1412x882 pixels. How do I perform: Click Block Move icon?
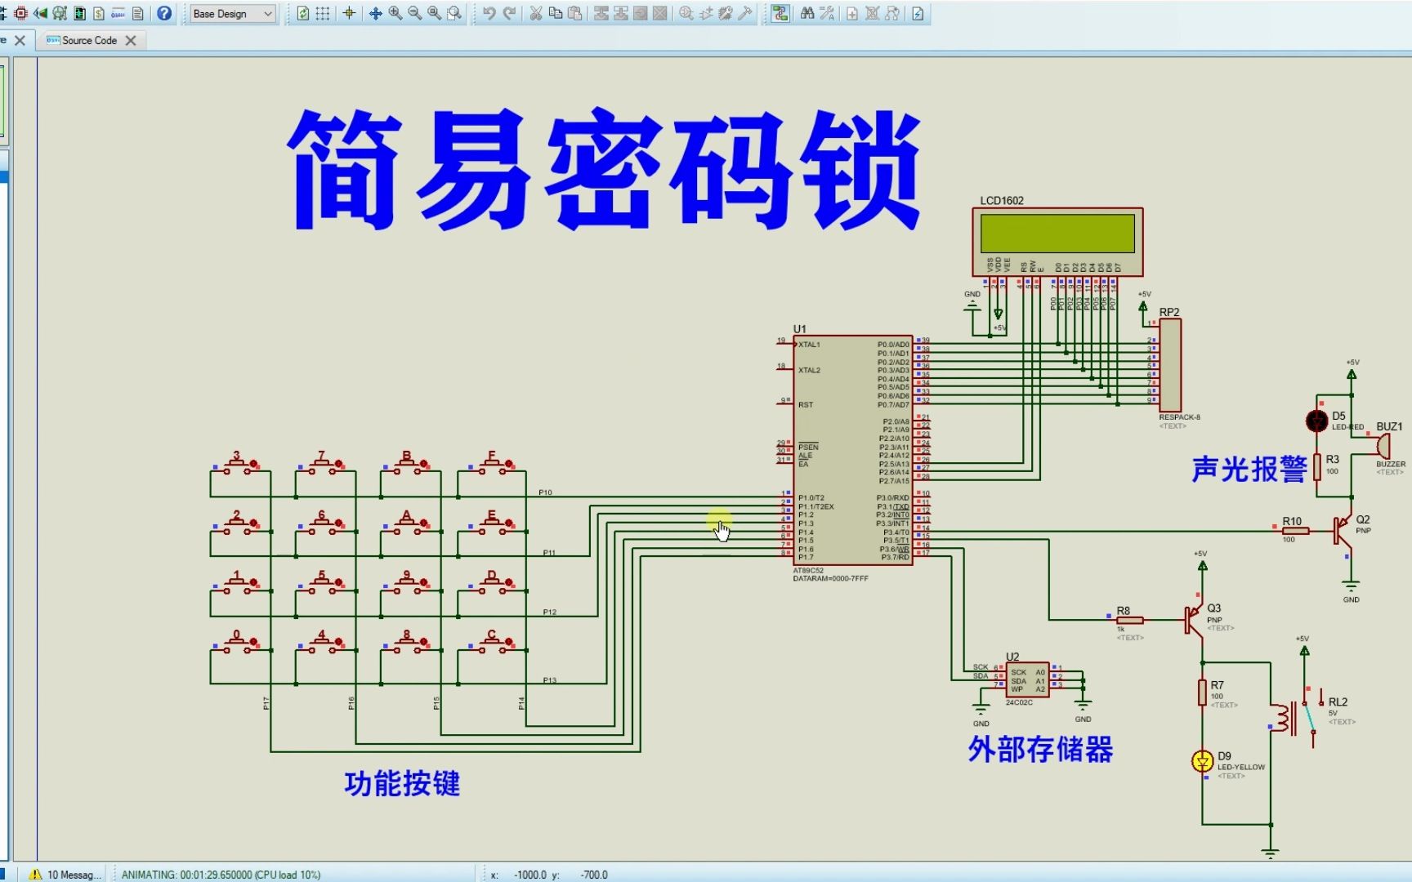click(621, 13)
